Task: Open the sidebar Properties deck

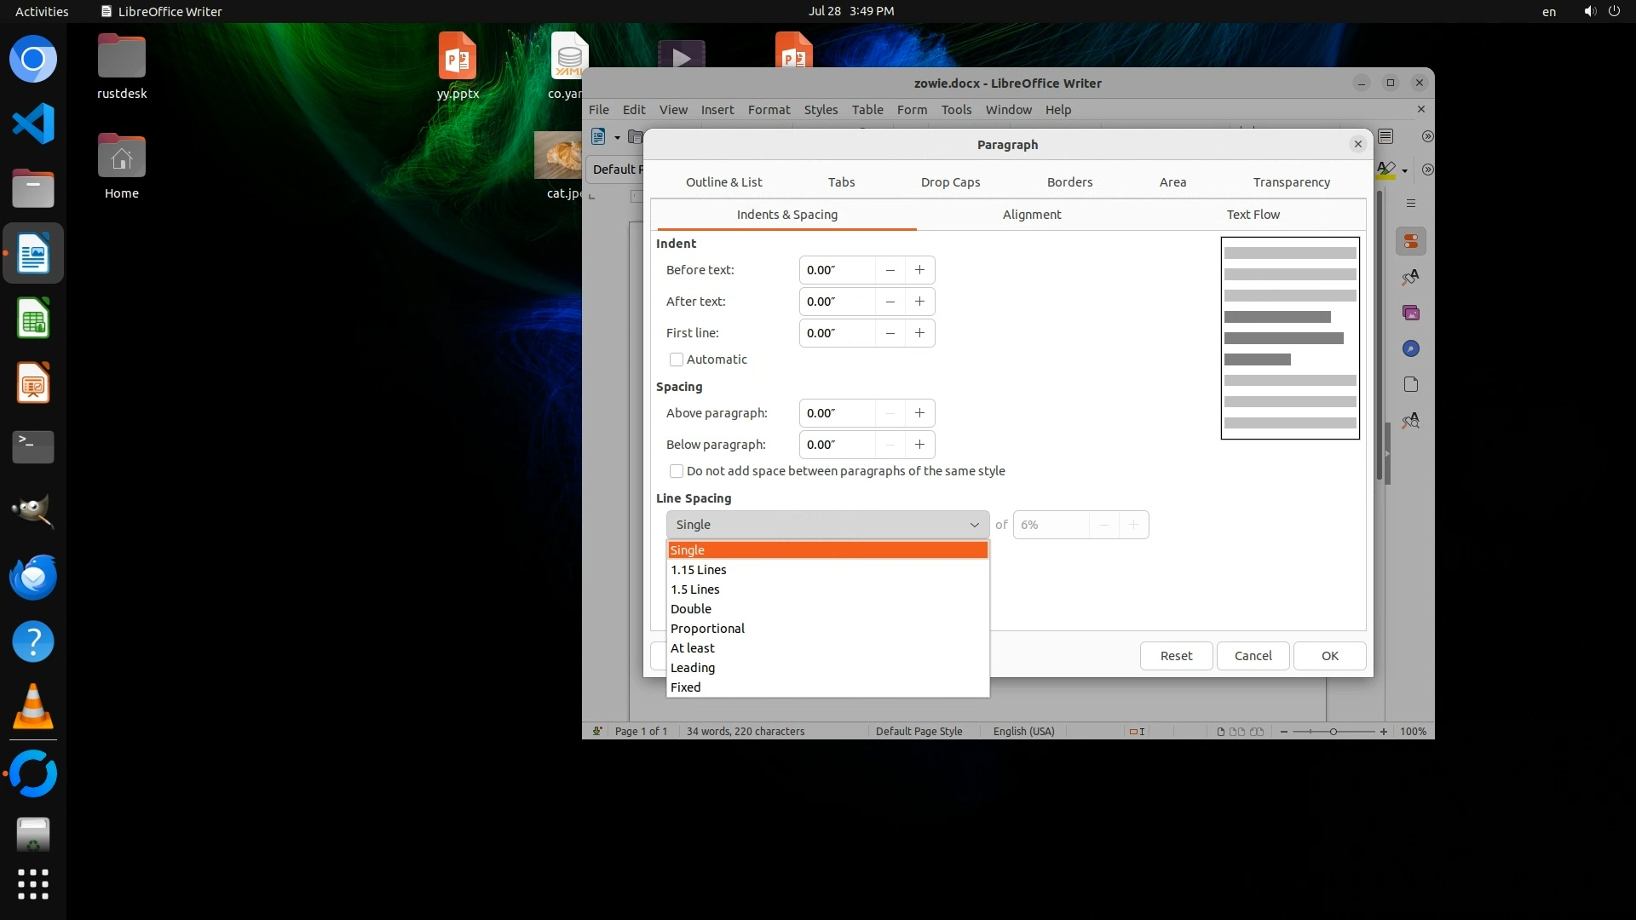Action: click(x=1411, y=242)
